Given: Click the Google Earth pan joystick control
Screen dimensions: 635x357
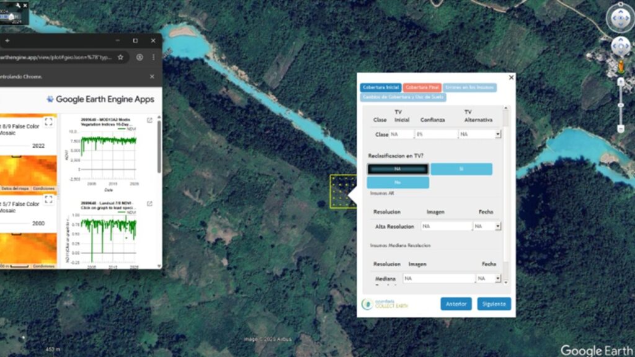Looking at the screenshot, I should (620, 46).
